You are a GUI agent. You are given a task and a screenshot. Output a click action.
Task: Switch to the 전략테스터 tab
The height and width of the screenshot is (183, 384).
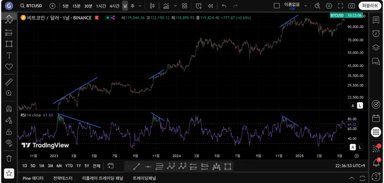click(x=63, y=178)
